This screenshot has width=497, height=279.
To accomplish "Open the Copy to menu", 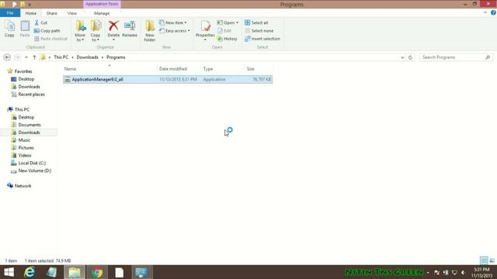I will [96, 31].
